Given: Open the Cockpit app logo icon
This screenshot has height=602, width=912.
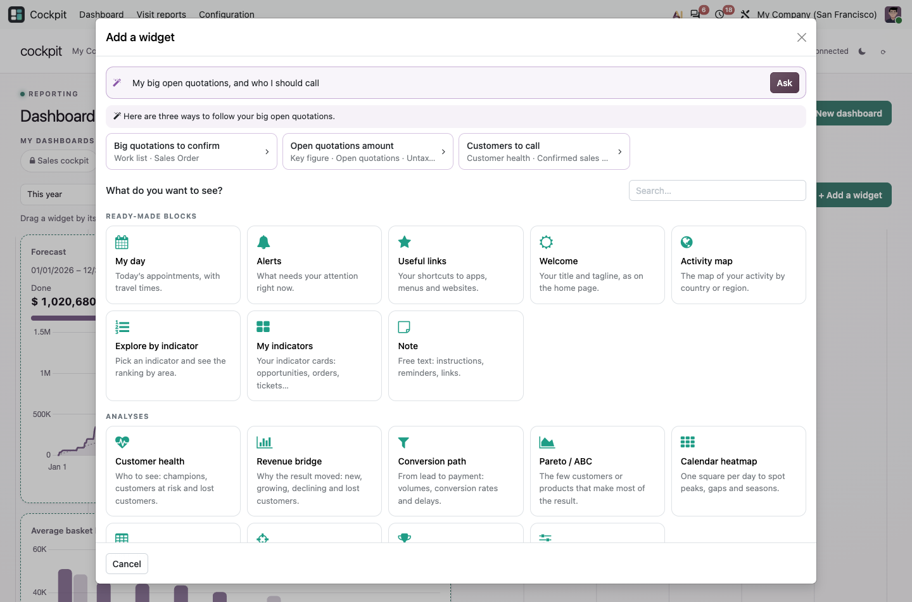Looking at the screenshot, I should point(16,15).
